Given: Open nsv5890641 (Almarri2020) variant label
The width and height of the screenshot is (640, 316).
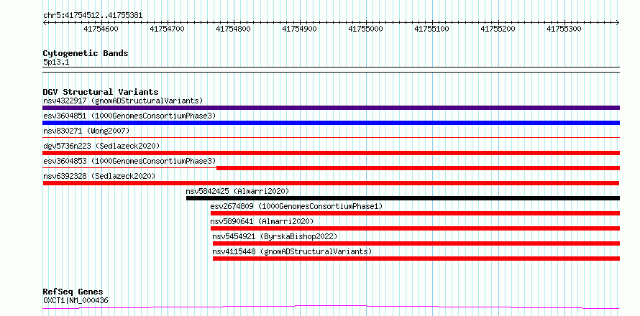Looking at the screenshot, I should pos(262,221).
